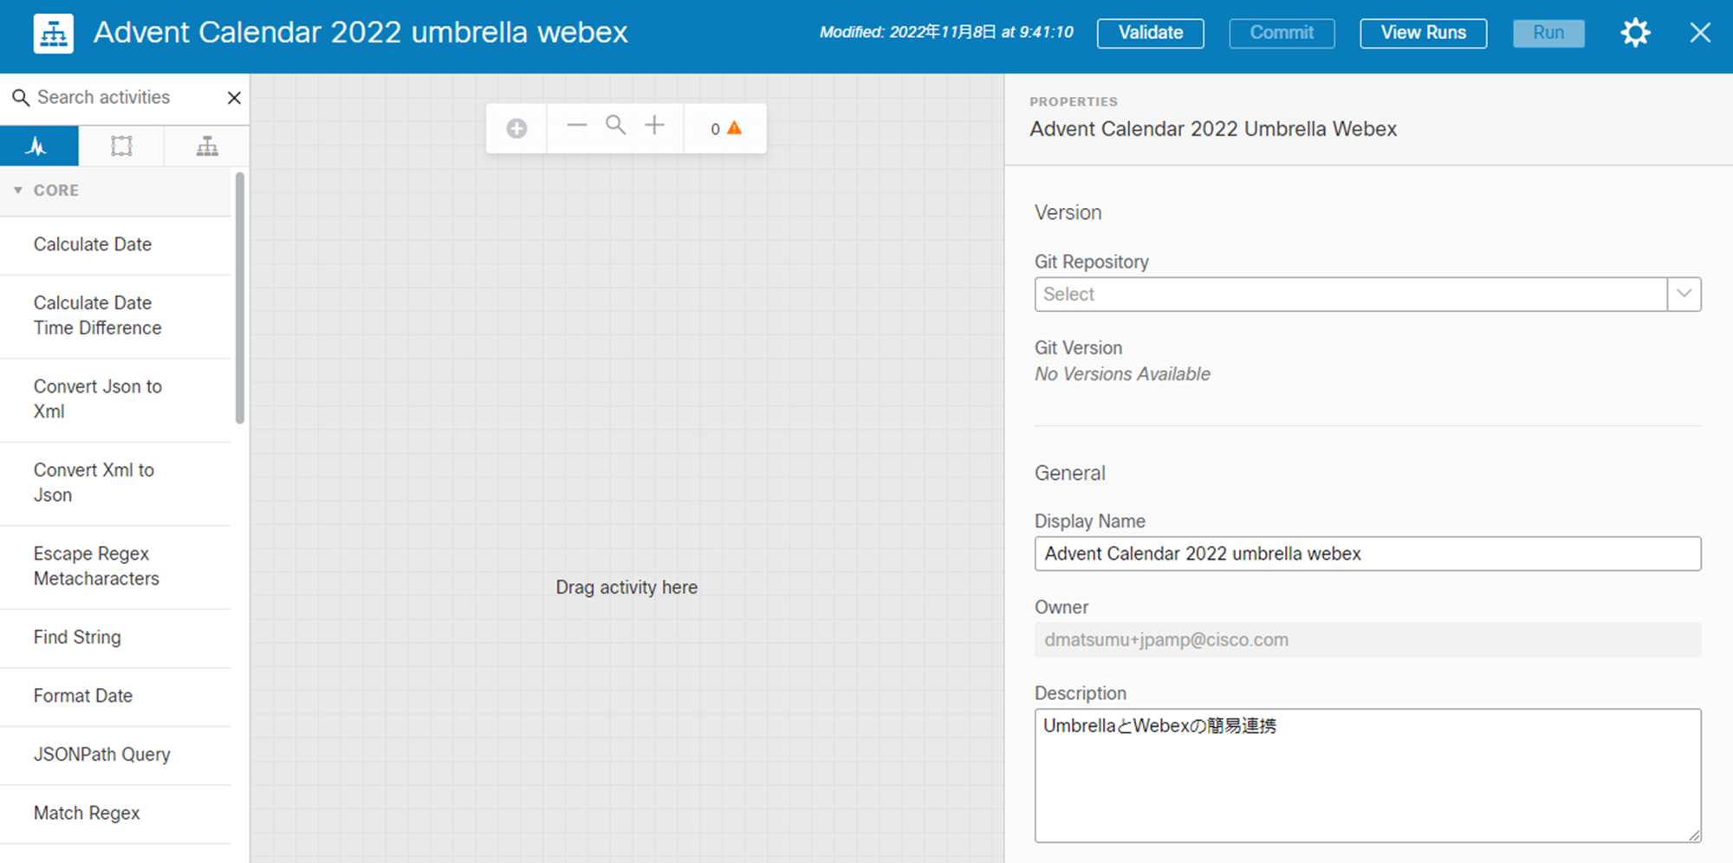Switch to the workflows hierarchy tab
This screenshot has width=1733, height=863.
(x=207, y=146)
